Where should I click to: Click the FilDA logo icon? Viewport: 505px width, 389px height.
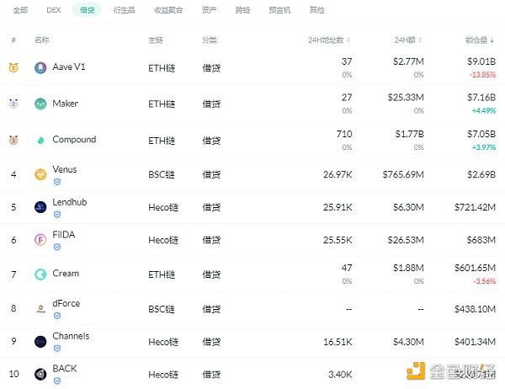click(x=40, y=240)
